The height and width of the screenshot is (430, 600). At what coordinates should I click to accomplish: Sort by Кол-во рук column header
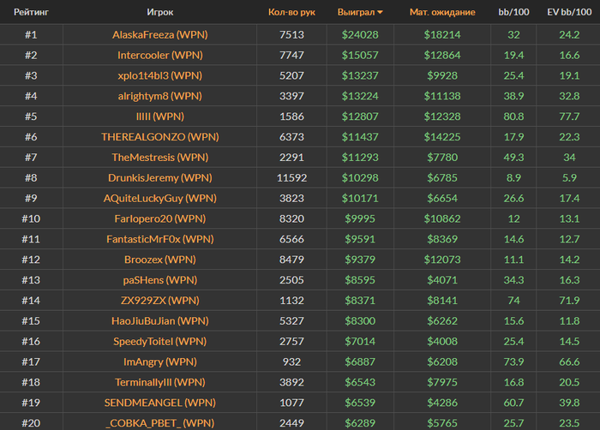point(291,12)
